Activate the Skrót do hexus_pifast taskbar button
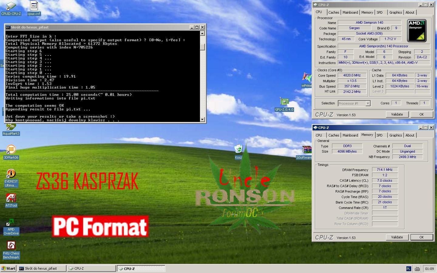The height and width of the screenshot is (273, 437). (42, 268)
